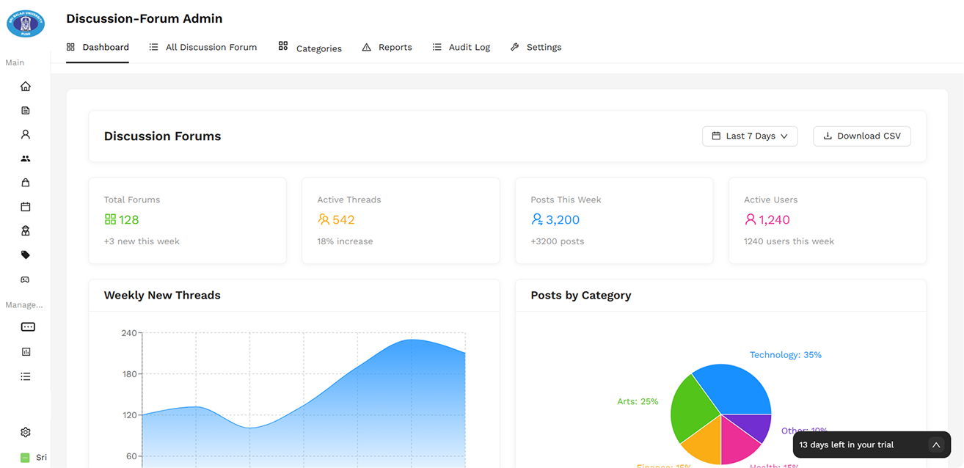This screenshot has height=468, width=964.
Task: Open the game controller icon in the sidebar
Action: pyautogui.click(x=26, y=279)
